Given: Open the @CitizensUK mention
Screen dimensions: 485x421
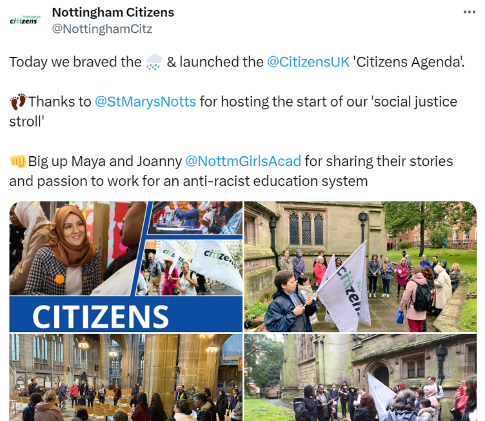Looking at the screenshot, I should pos(308,61).
